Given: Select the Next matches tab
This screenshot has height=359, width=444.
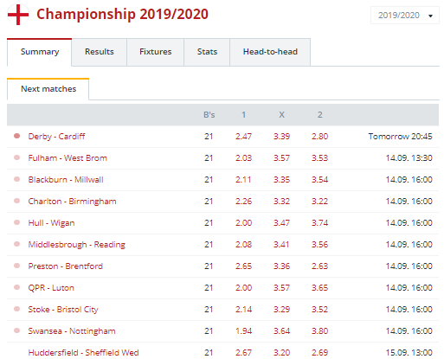Looking at the screenshot, I should point(48,89).
